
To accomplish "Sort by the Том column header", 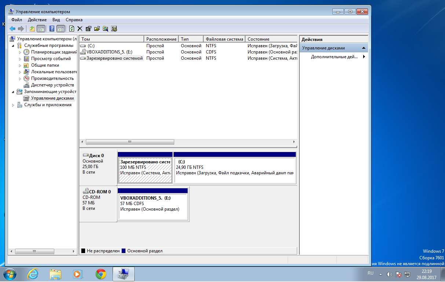I will tap(112, 39).
